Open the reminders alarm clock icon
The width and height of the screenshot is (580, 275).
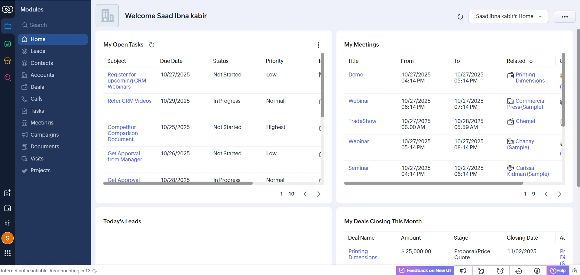pyautogui.click(x=500, y=271)
